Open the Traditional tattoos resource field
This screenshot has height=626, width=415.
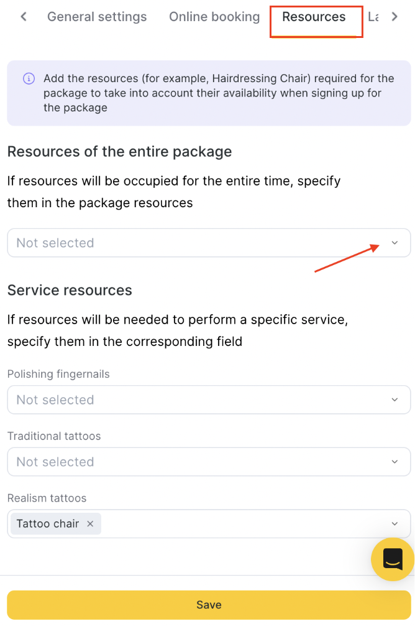(x=209, y=462)
